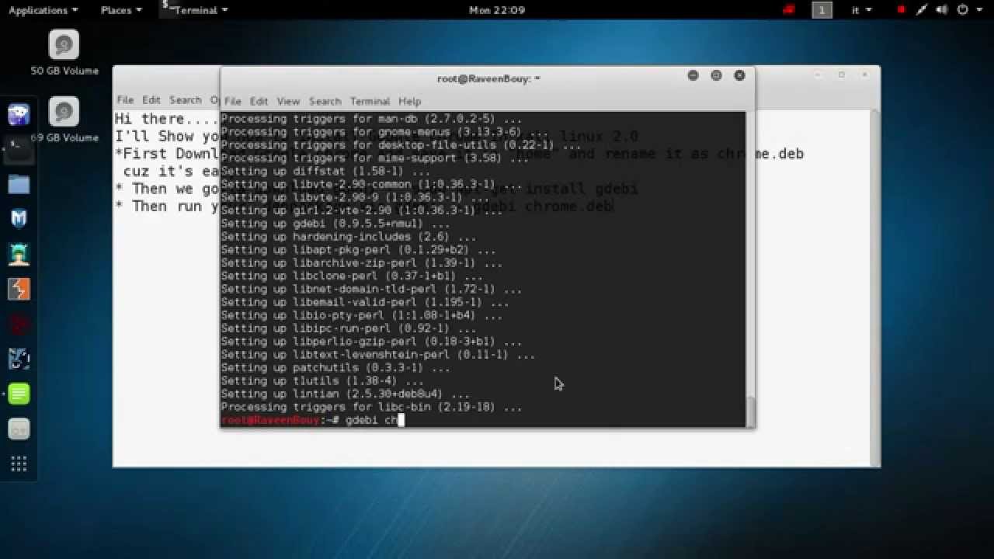Click the terminal title 'root@RaveenBouy: ~'

[x=488, y=78]
